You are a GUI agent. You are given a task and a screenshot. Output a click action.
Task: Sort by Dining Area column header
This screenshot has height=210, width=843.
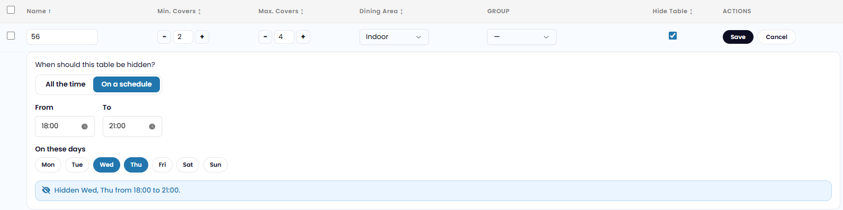tap(381, 11)
